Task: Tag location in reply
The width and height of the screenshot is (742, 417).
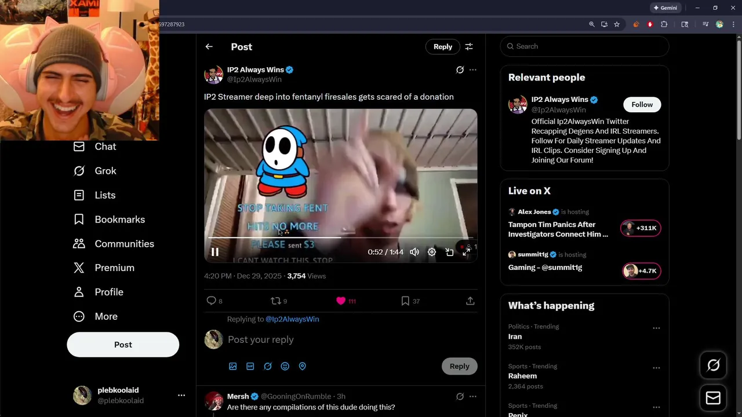Action: pyautogui.click(x=303, y=366)
